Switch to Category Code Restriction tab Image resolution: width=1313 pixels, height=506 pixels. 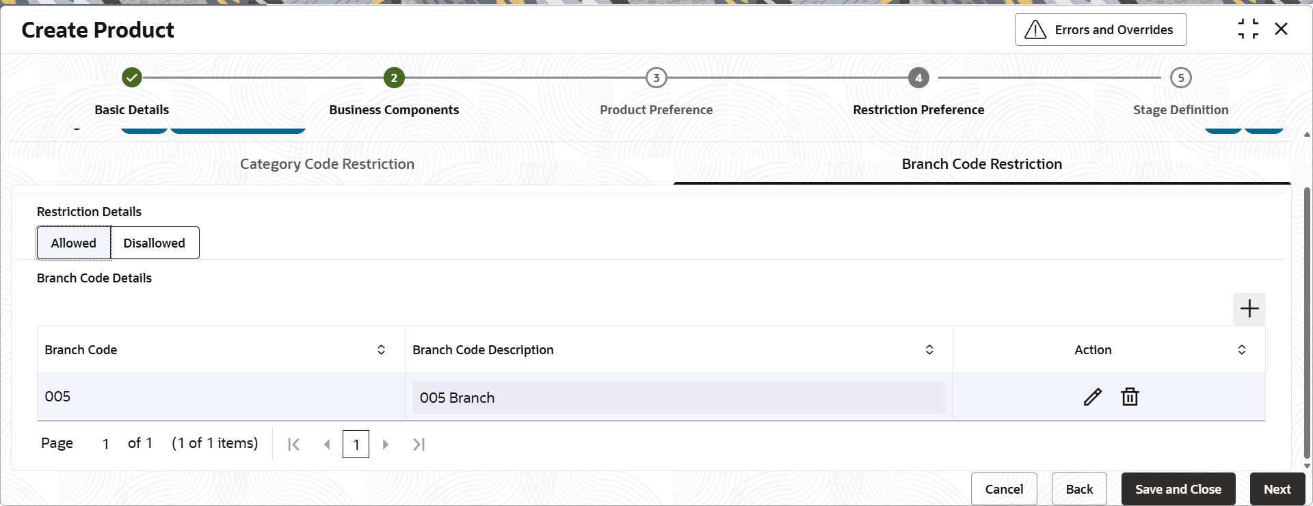pyautogui.click(x=327, y=164)
